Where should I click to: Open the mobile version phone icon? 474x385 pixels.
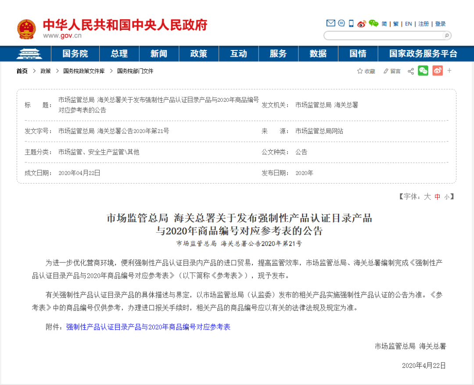point(351,24)
